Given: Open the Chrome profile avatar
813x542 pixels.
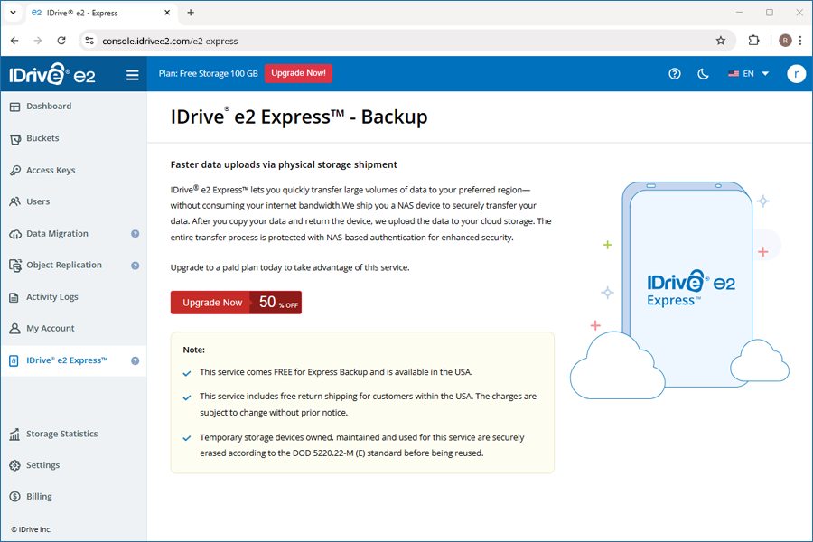Looking at the screenshot, I should pyautogui.click(x=785, y=41).
